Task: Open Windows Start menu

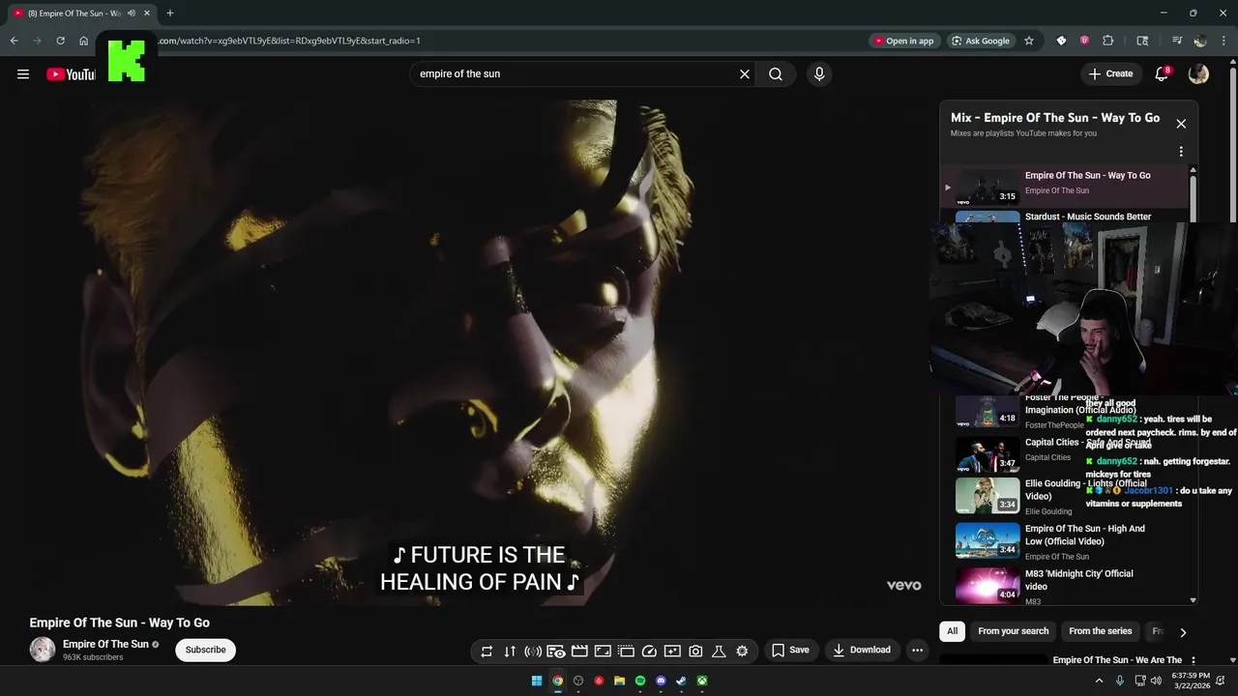Action: 537,681
